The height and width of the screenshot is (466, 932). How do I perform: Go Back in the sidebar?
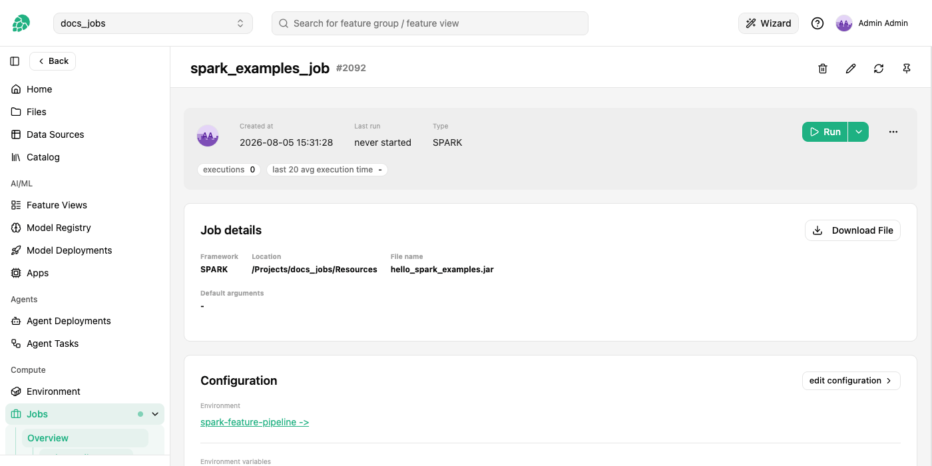click(x=53, y=61)
